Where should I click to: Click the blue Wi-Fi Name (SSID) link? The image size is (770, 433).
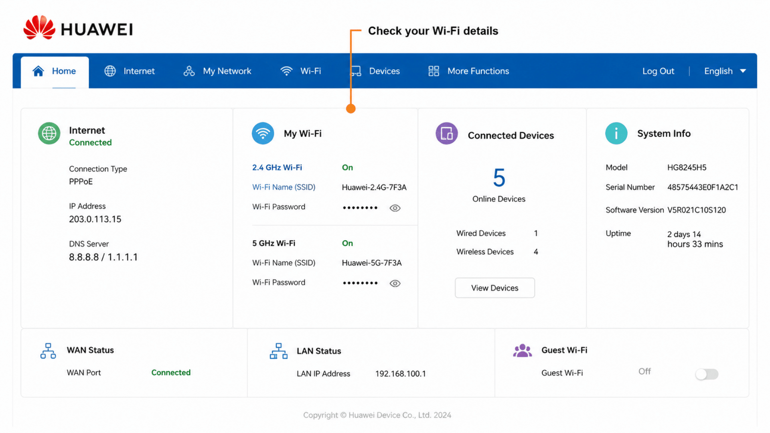point(284,187)
